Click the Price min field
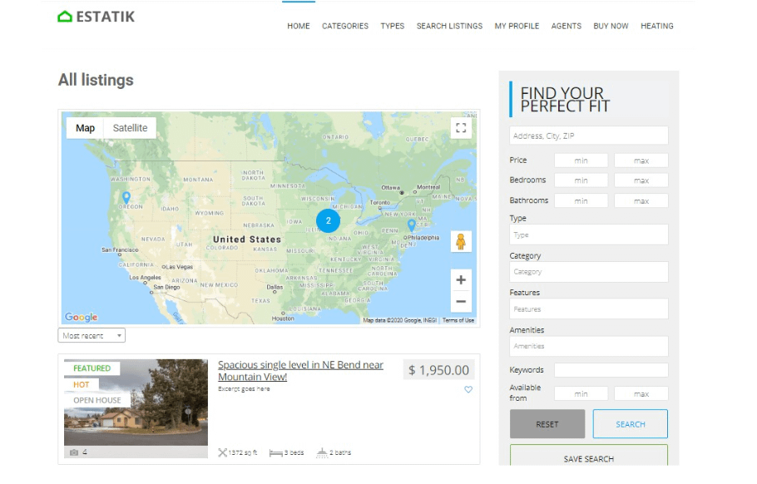Image resolution: width=757 pixels, height=484 pixels. point(581,161)
